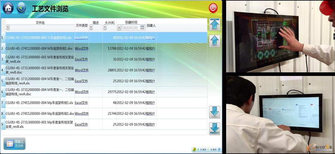Screen dimensions: 335x154
Task: Open the 文件名 column filter dropdown
Action: (x=8, y=27)
